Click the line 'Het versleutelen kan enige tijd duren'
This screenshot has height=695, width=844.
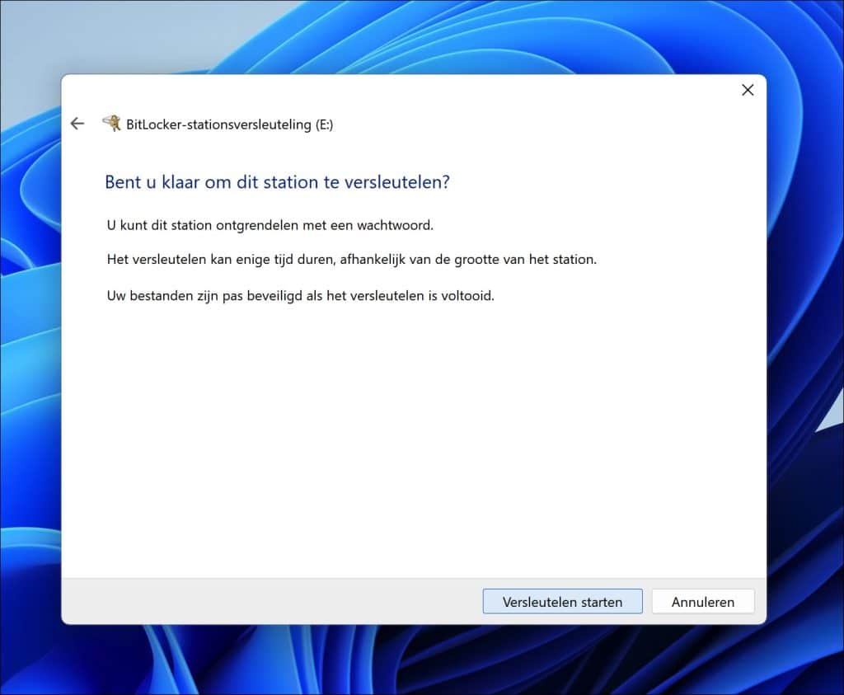point(352,260)
